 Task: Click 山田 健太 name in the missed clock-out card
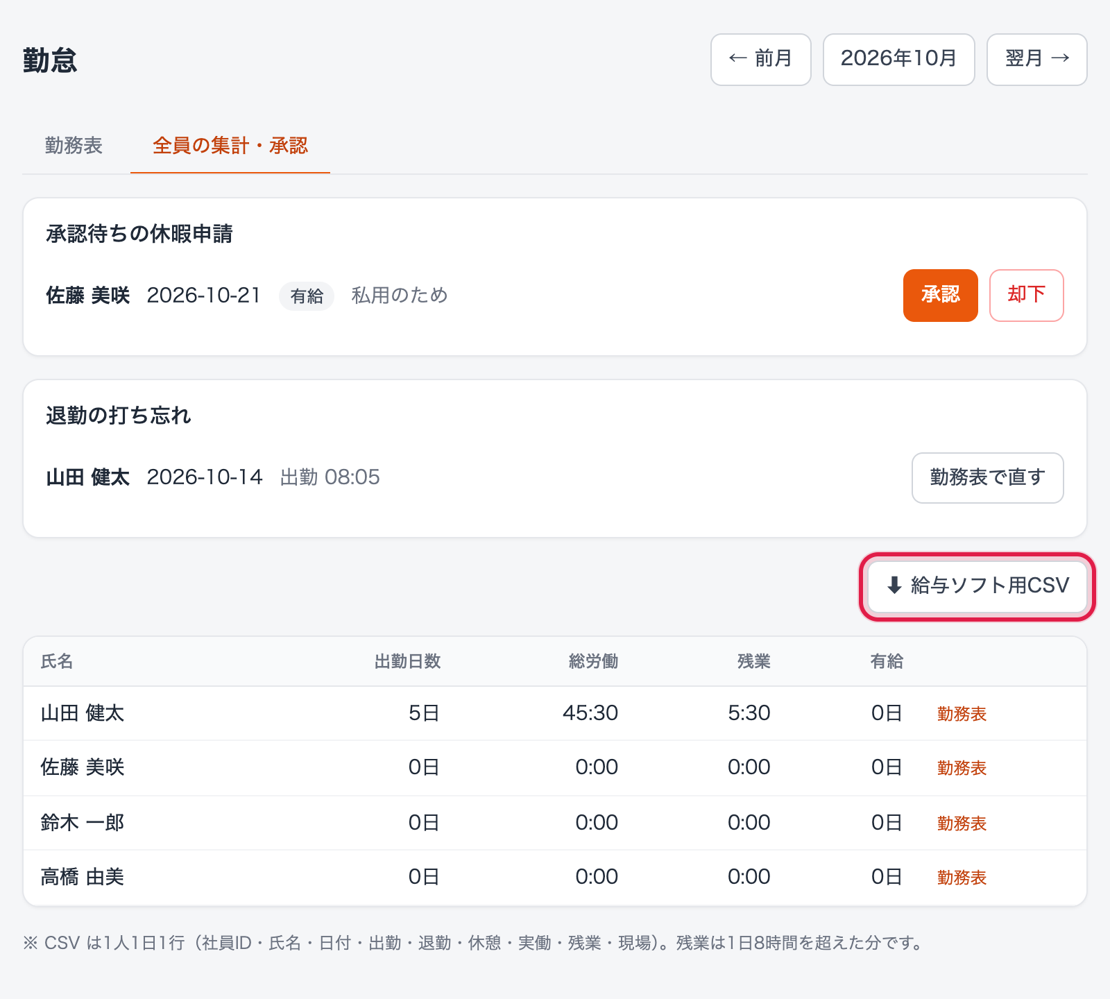point(88,477)
